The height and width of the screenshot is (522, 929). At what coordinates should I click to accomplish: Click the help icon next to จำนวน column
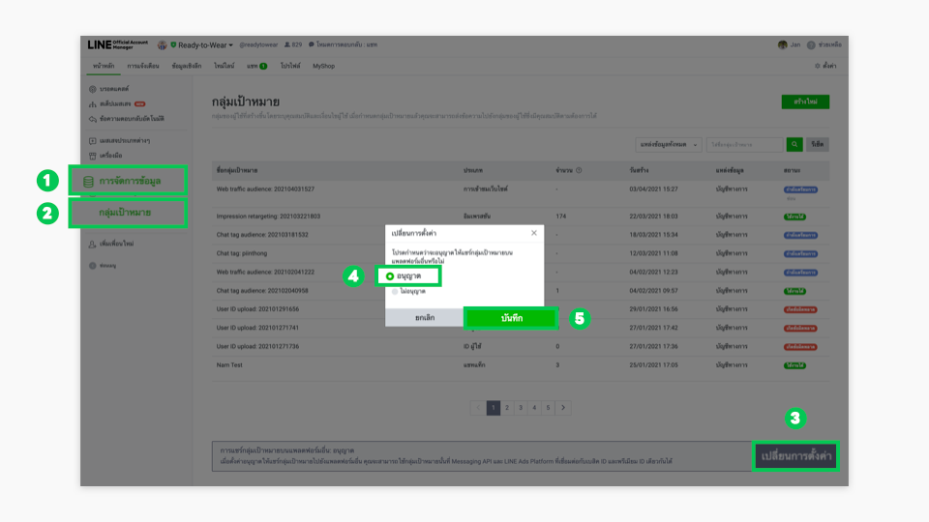[x=579, y=170]
